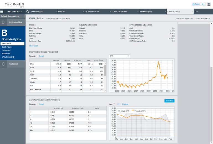Click the Settlement Date value 2022-03-16
The height and width of the screenshot is (144, 213).
(70, 41)
